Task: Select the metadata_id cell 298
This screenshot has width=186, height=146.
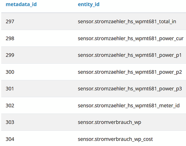Action: [10, 38]
